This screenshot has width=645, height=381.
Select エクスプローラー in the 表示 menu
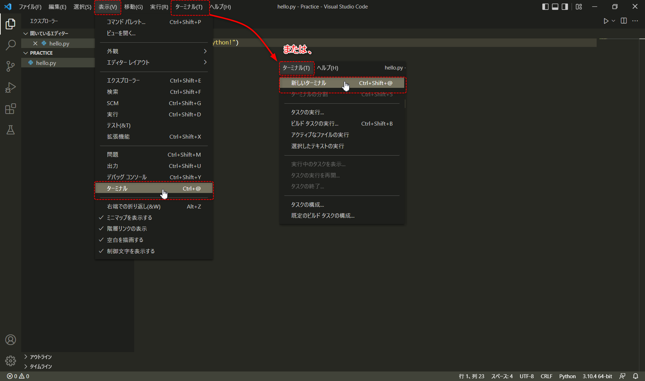coord(154,80)
